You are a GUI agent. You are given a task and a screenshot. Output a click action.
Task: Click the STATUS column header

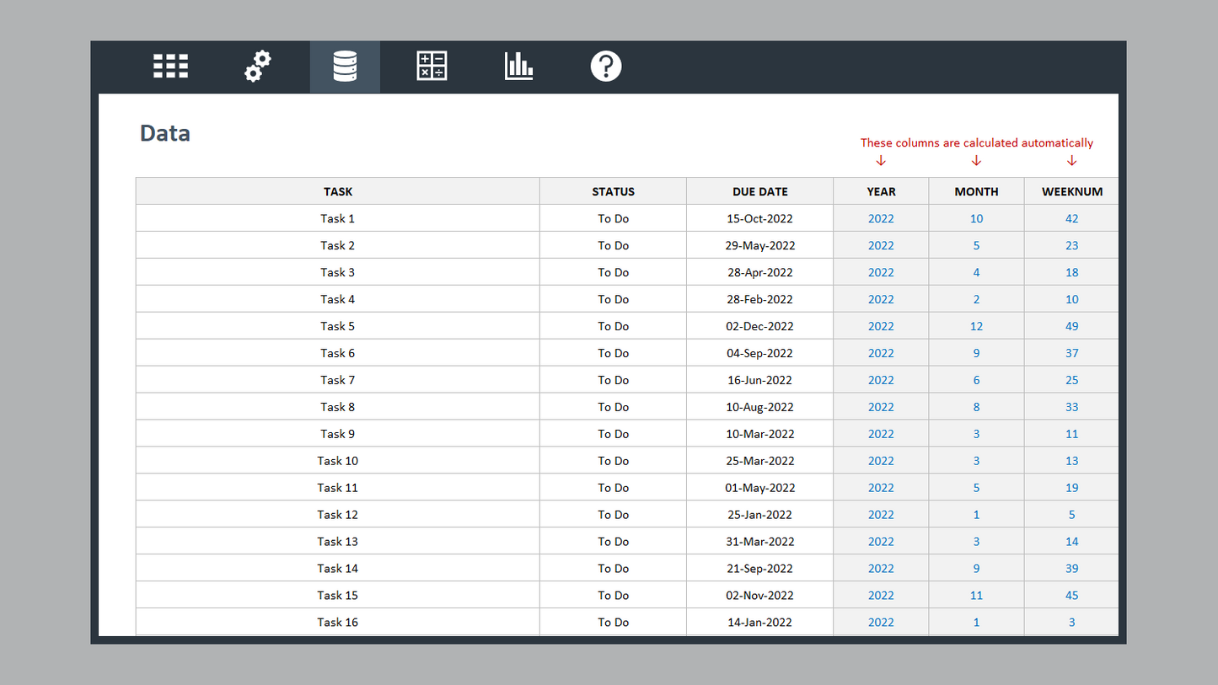(x=613, y=191)
